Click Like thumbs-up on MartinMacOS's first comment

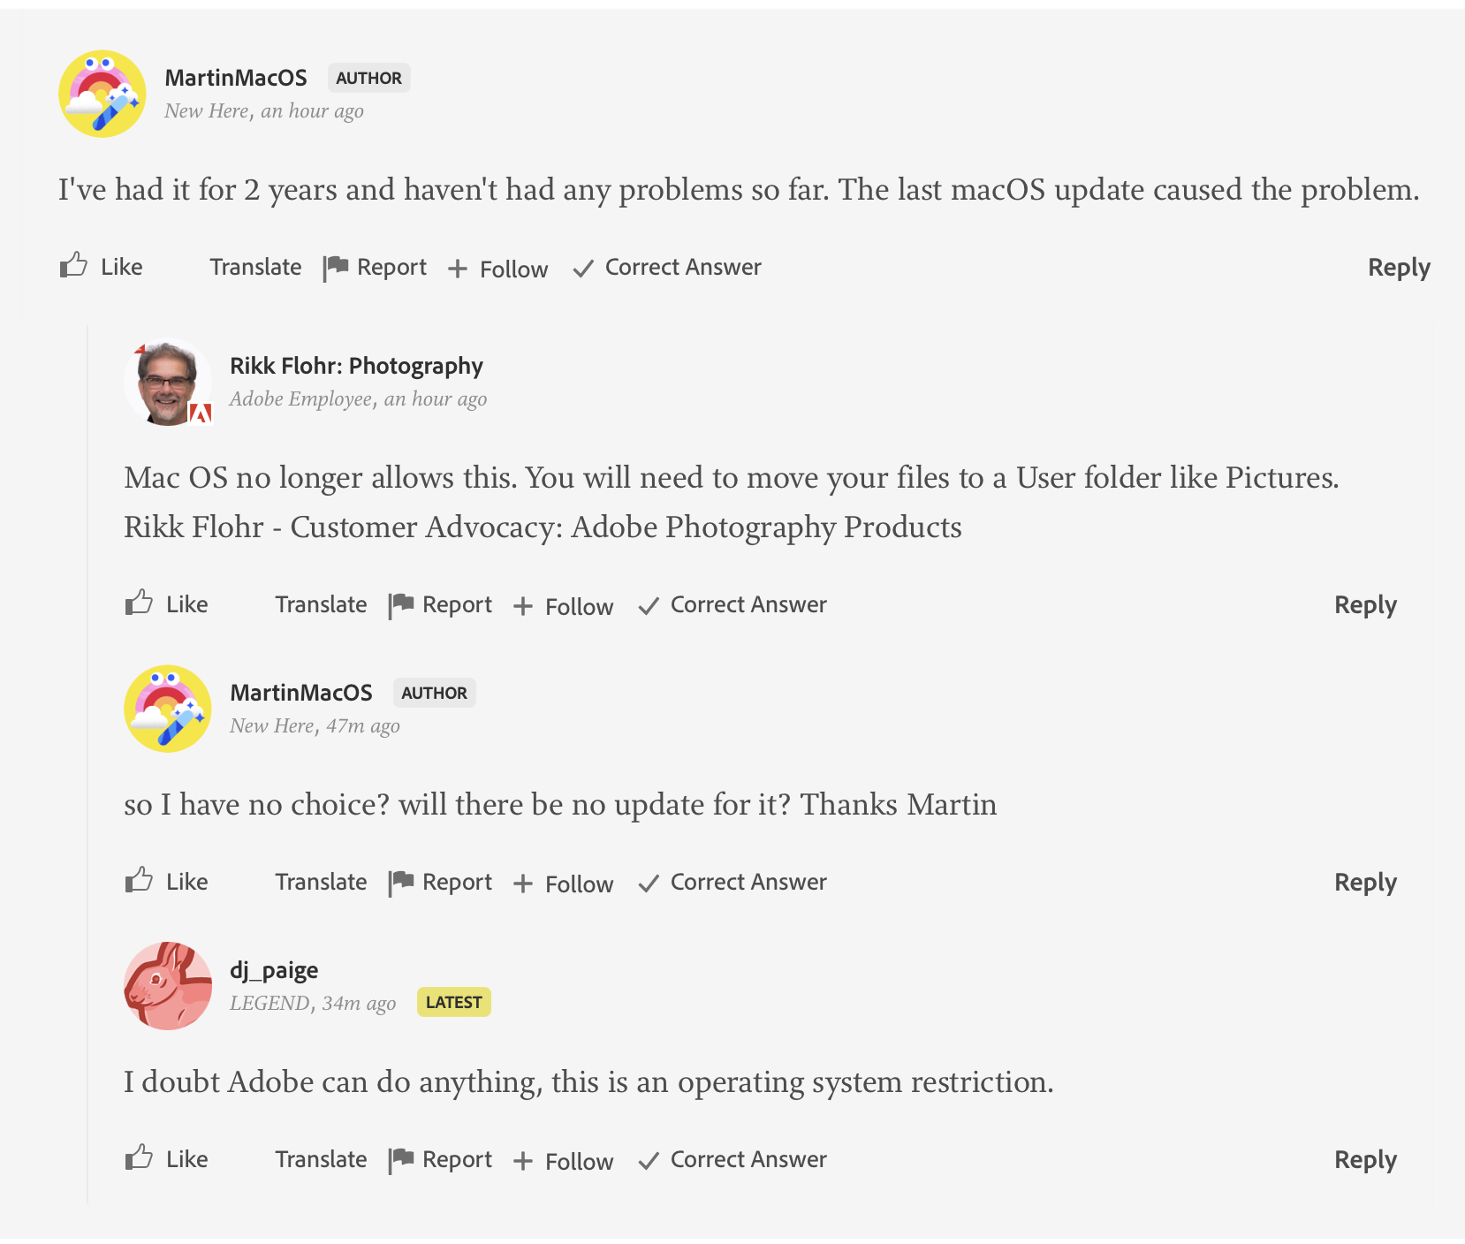74,265
